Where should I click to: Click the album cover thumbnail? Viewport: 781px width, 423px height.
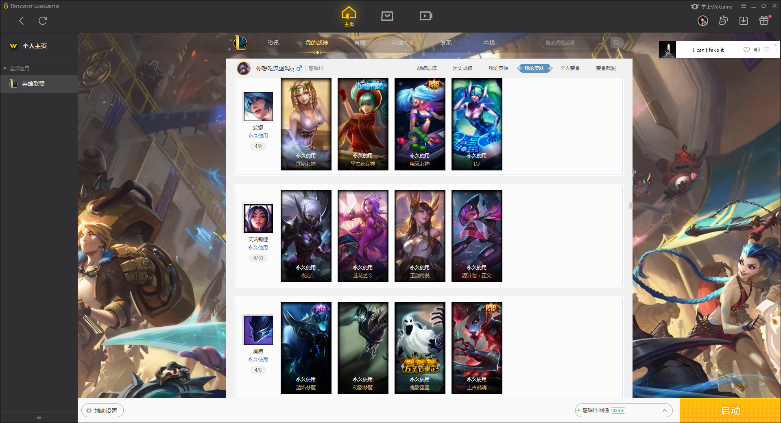[x=667, y=50]
